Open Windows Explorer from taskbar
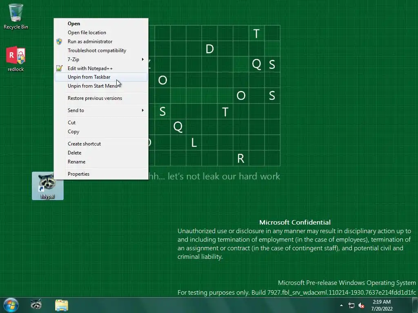 coord(62,305)
